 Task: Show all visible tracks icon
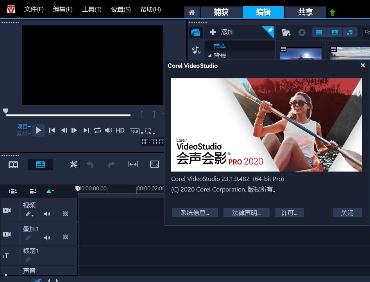tap(13, 191)
